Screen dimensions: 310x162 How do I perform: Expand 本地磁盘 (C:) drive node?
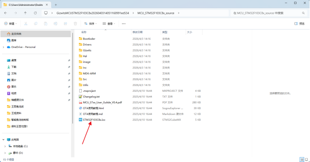(x=5, y=146)
